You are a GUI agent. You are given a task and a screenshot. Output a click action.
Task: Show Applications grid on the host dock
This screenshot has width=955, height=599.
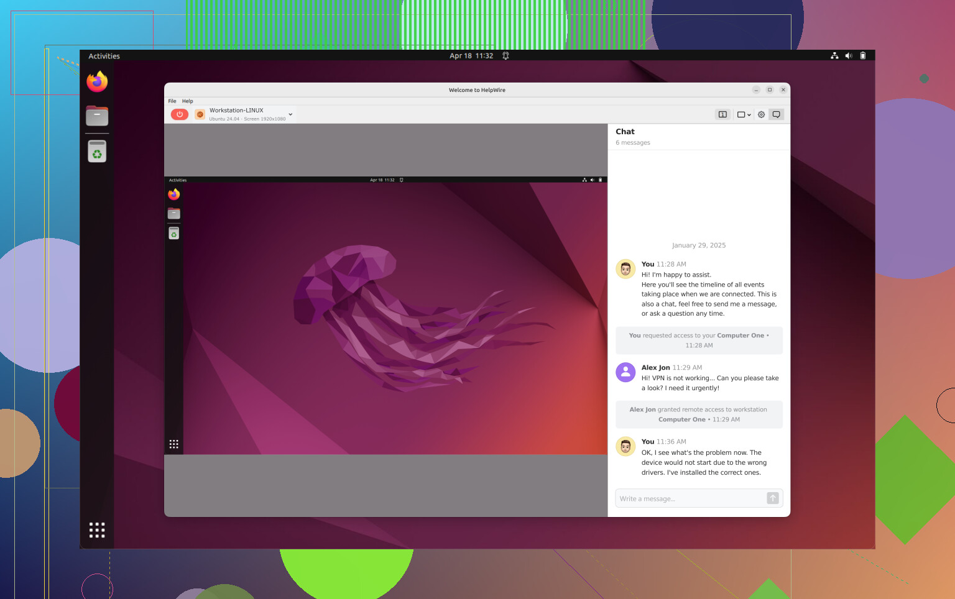(x=97, y=530)
